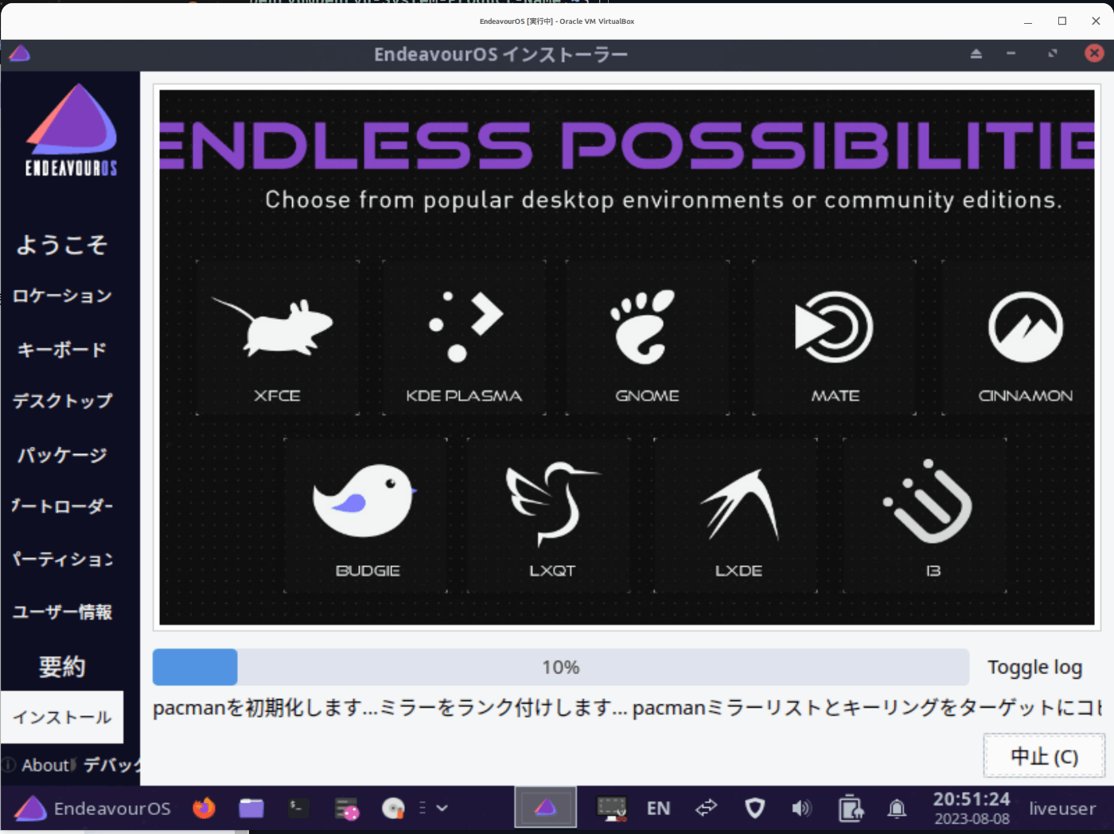
Task: Click the installer titlebar EndeavourOS icon
Action: pos(20,54)
